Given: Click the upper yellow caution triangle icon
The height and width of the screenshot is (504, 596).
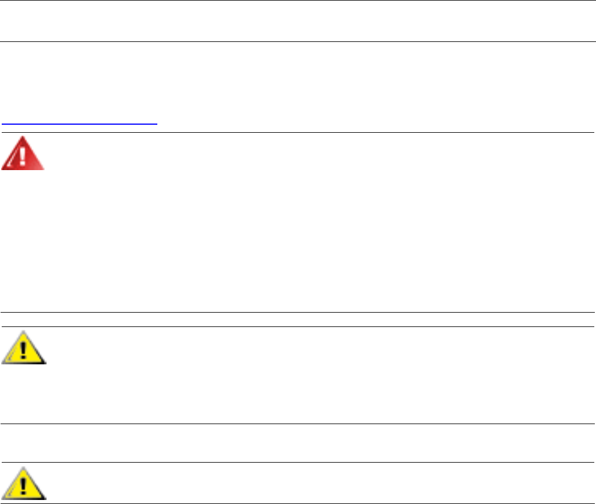Looking at the screenshot, I should (x=24, y=348).
